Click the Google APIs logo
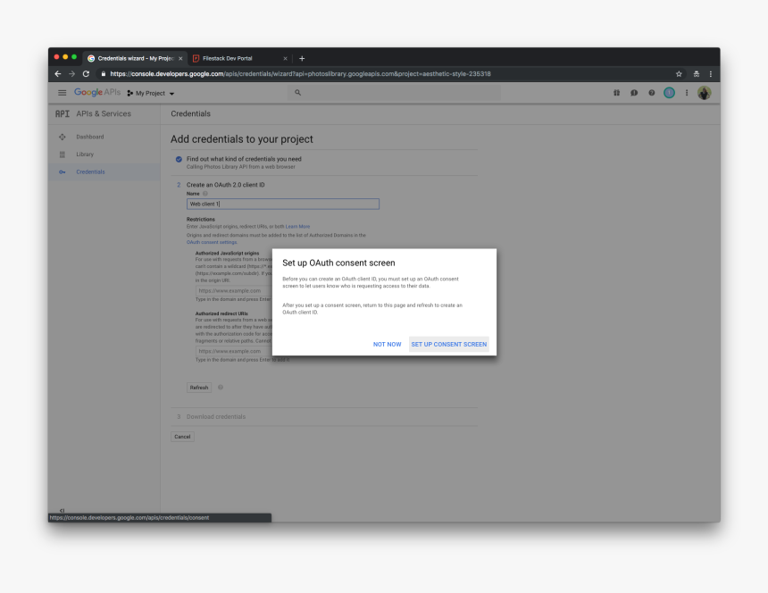This screenshot has height=593, width=768. 97,92
